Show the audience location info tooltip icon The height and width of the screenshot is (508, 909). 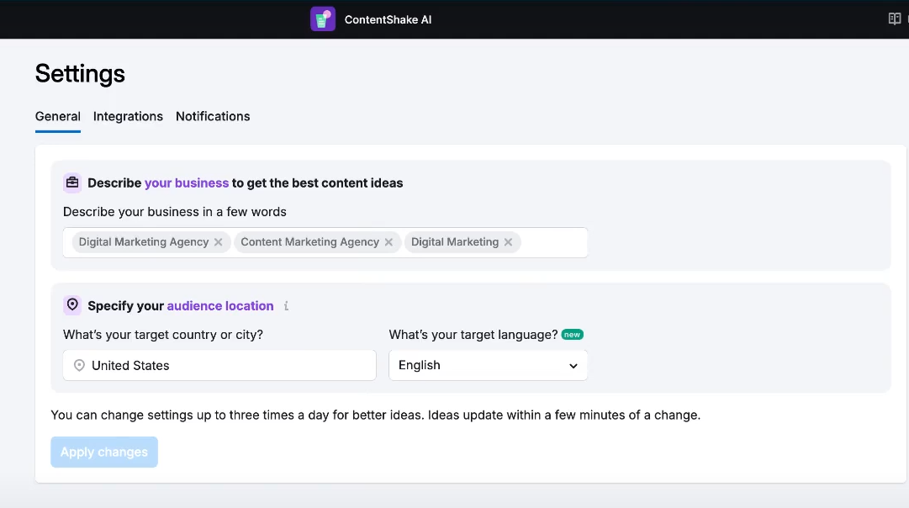[286, 306]
